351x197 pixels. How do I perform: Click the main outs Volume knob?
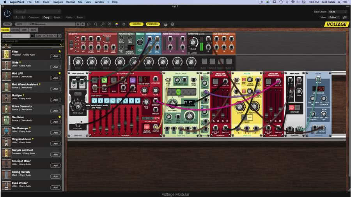(x=193, y=42)
